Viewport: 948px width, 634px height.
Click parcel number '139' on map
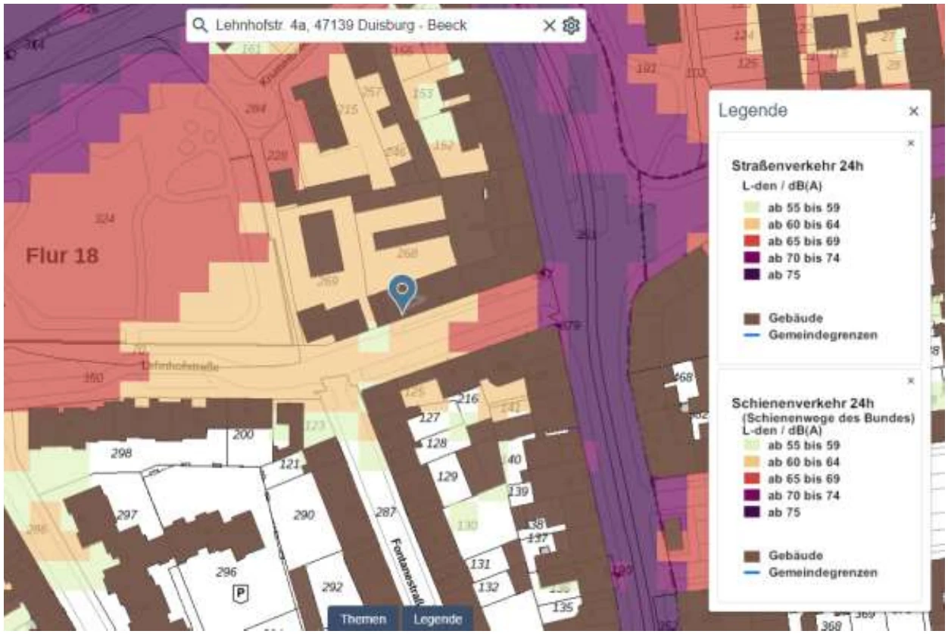point(518,493)
